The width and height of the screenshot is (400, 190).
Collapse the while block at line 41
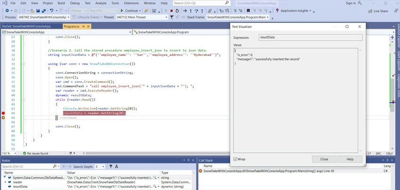[24, 100]
